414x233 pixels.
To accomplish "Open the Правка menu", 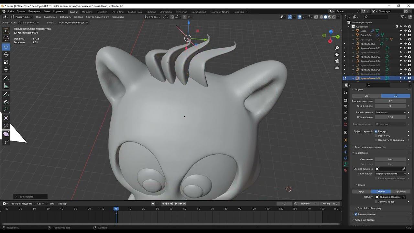I will (21, 11).
